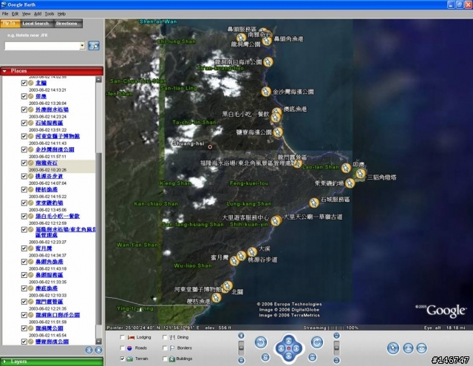Open the 河東堂獅子博物館 link in Places list
The height and width of the screenshot is (366, 473).
point(58,136)
